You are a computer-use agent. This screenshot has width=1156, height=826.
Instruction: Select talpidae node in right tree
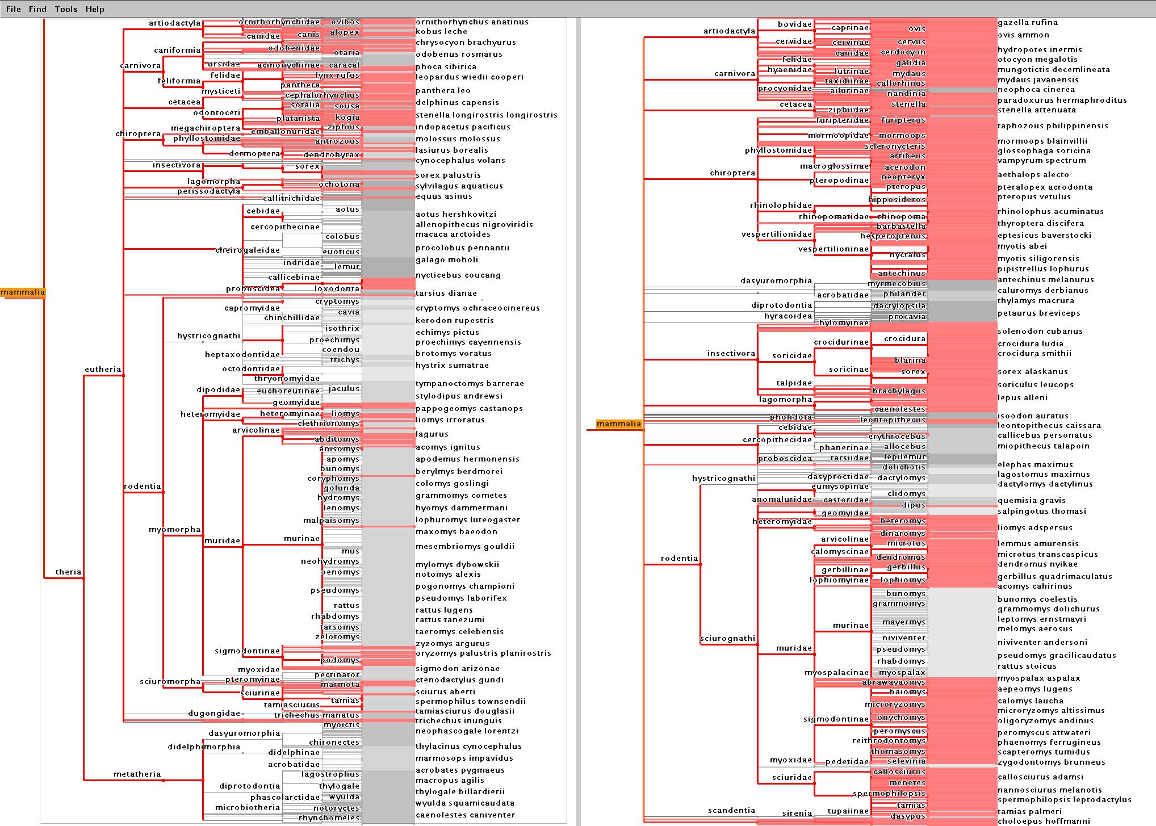794,383
